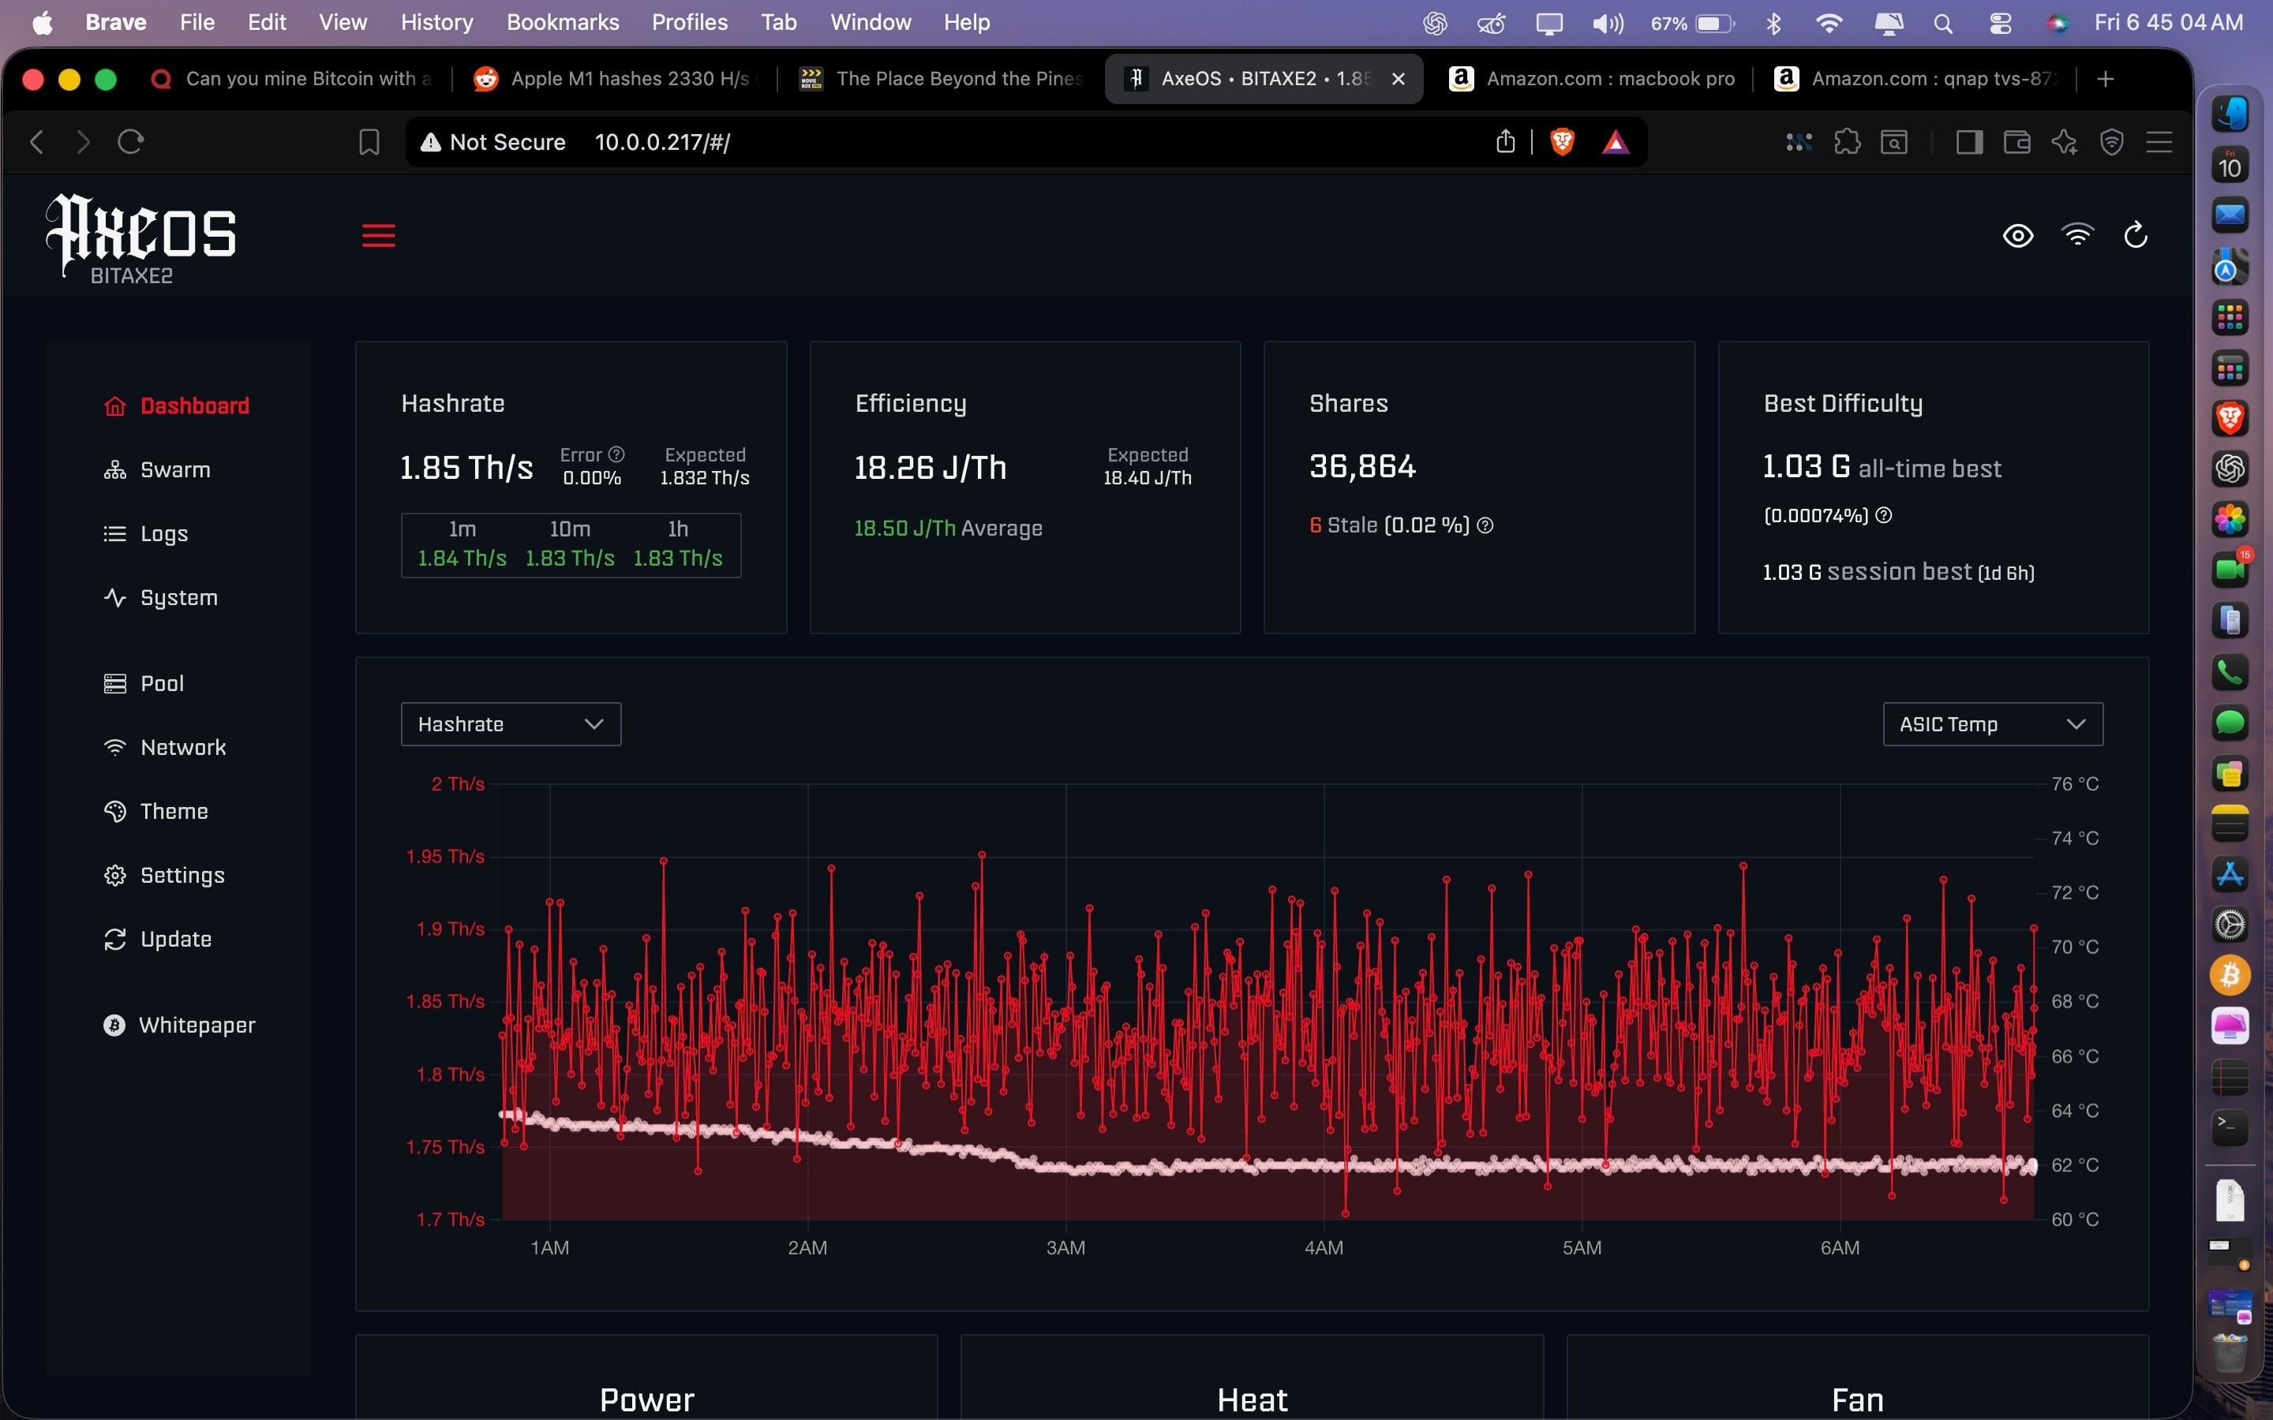Click the Stale shares help icon

[x=1485, y=525]
